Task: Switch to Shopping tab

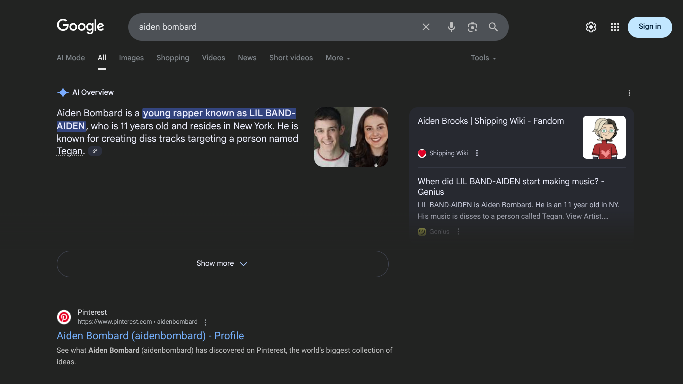Action: pos(173,58)
